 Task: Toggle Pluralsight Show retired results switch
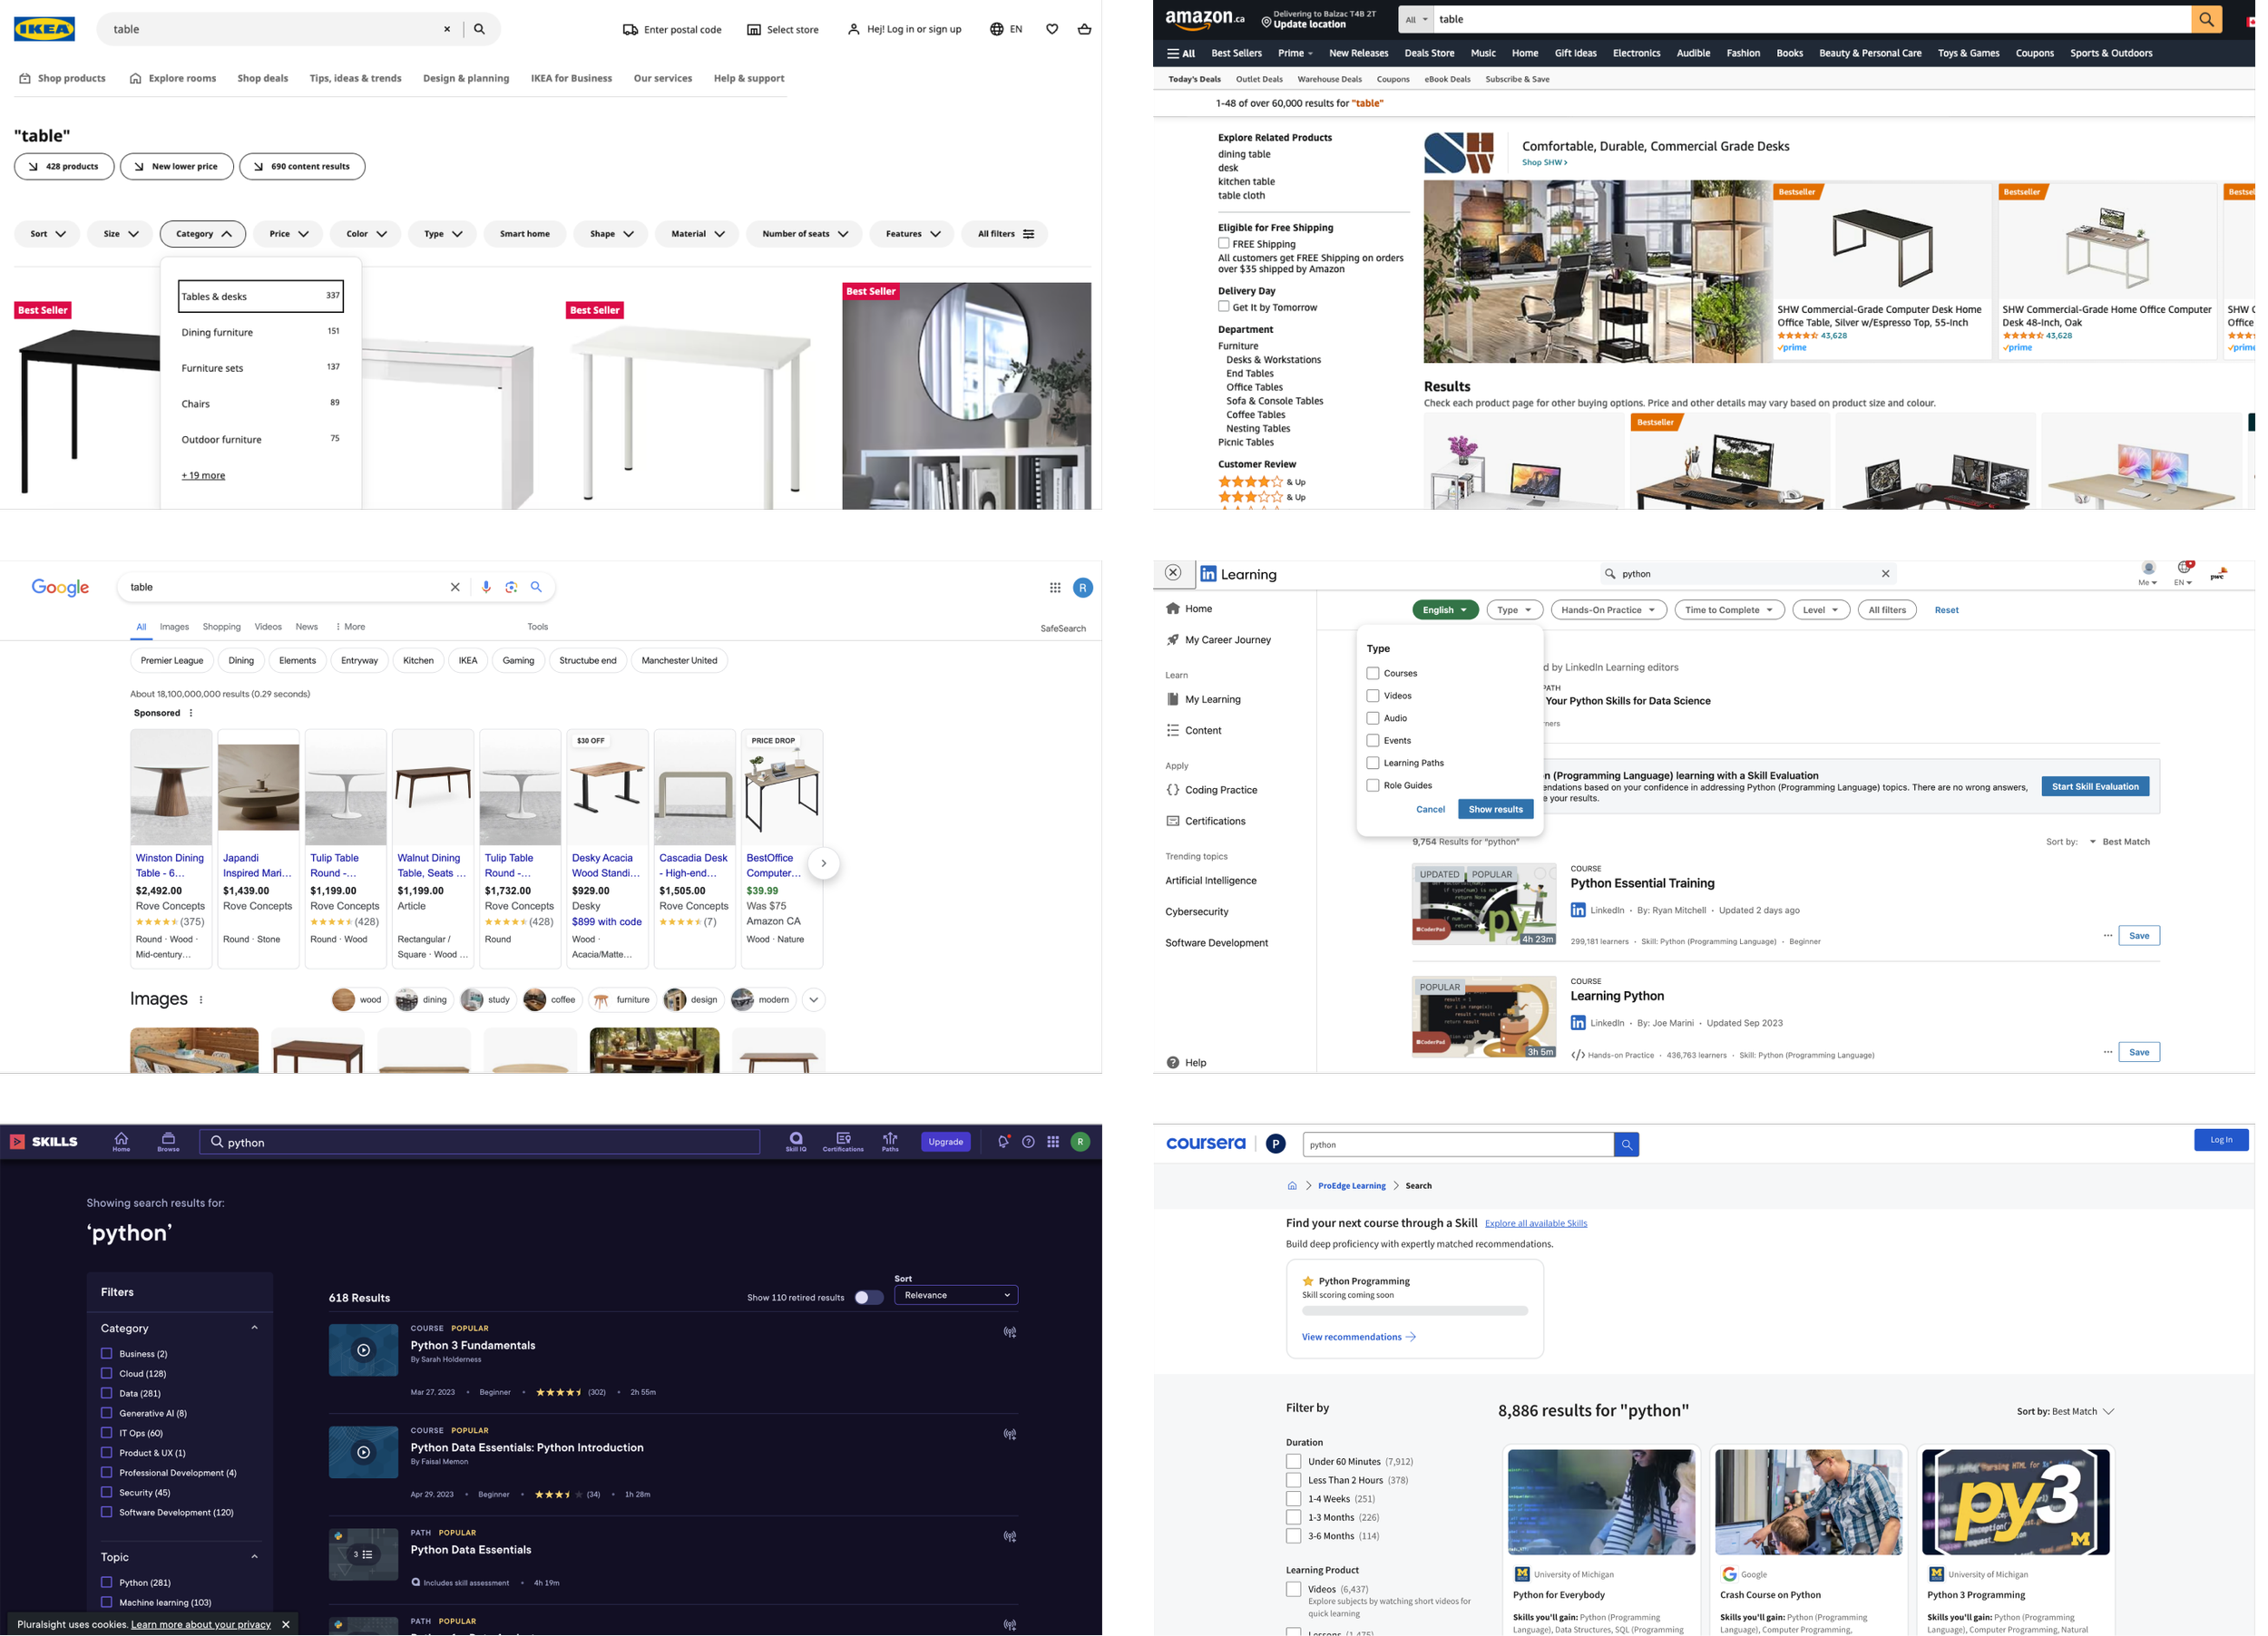click(868, 1297)
